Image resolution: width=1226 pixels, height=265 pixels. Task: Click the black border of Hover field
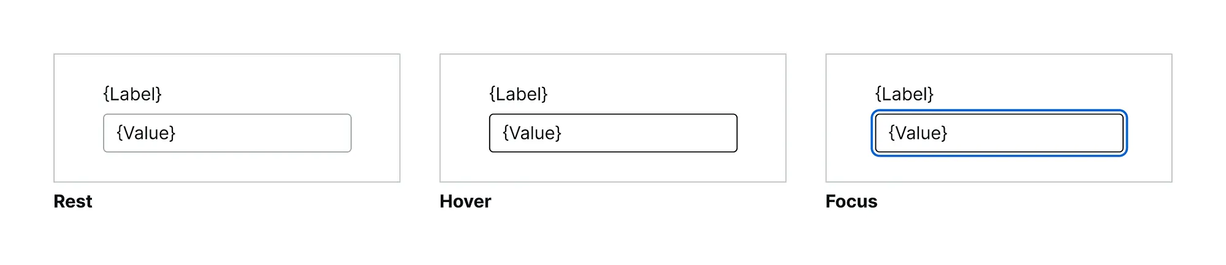pos(613,114)
